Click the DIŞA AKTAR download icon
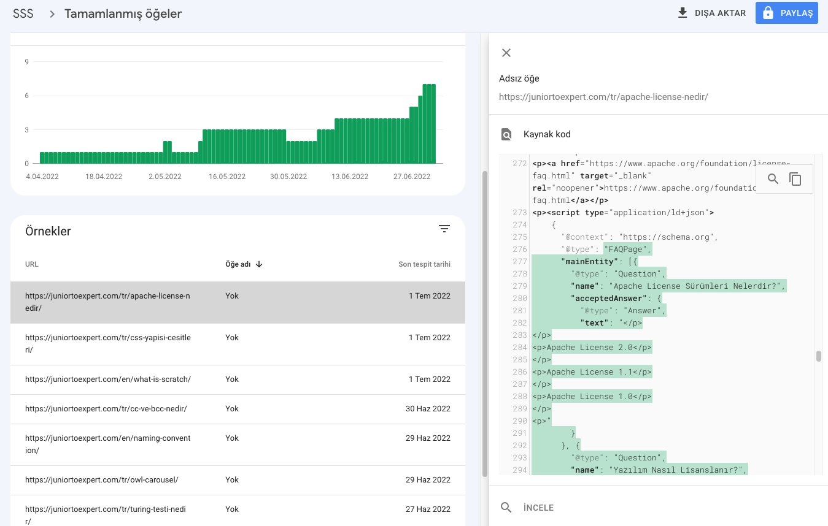The image size is (828, 526). pyautogui.click(x=683, y=12)
